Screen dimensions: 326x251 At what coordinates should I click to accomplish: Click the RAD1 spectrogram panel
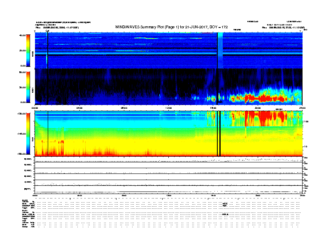tap(169, 87)
